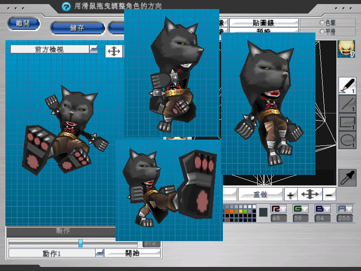This screenshot has height=271, width=361.
Task: Zoom out with the minus button
Action: 330,195
